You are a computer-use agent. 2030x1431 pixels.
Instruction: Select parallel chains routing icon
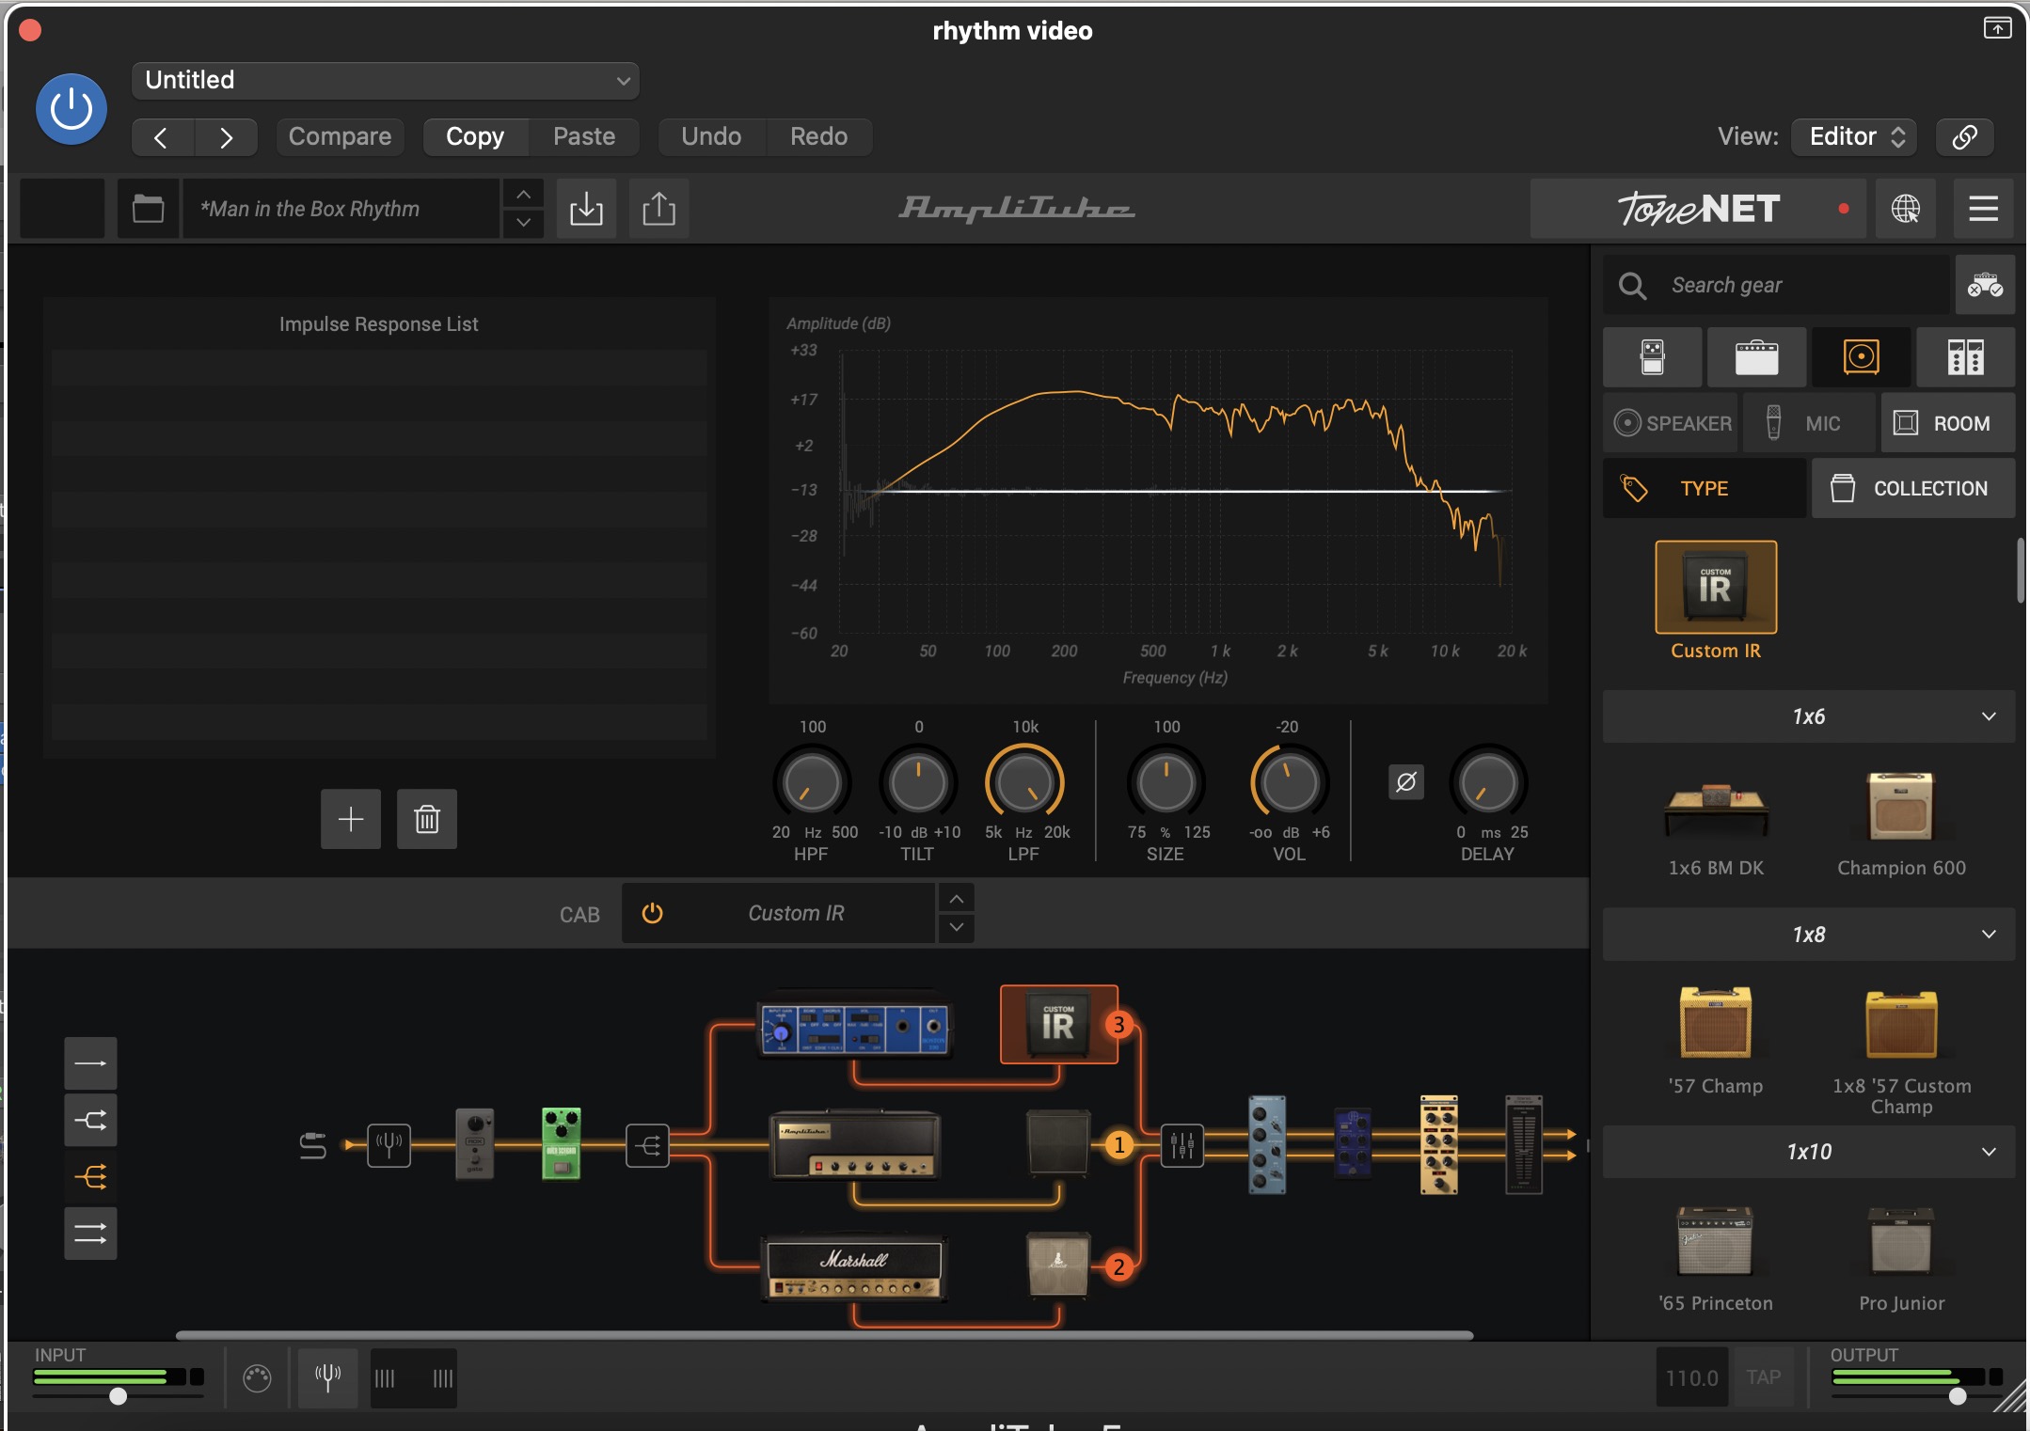[x=90, y=1234]
